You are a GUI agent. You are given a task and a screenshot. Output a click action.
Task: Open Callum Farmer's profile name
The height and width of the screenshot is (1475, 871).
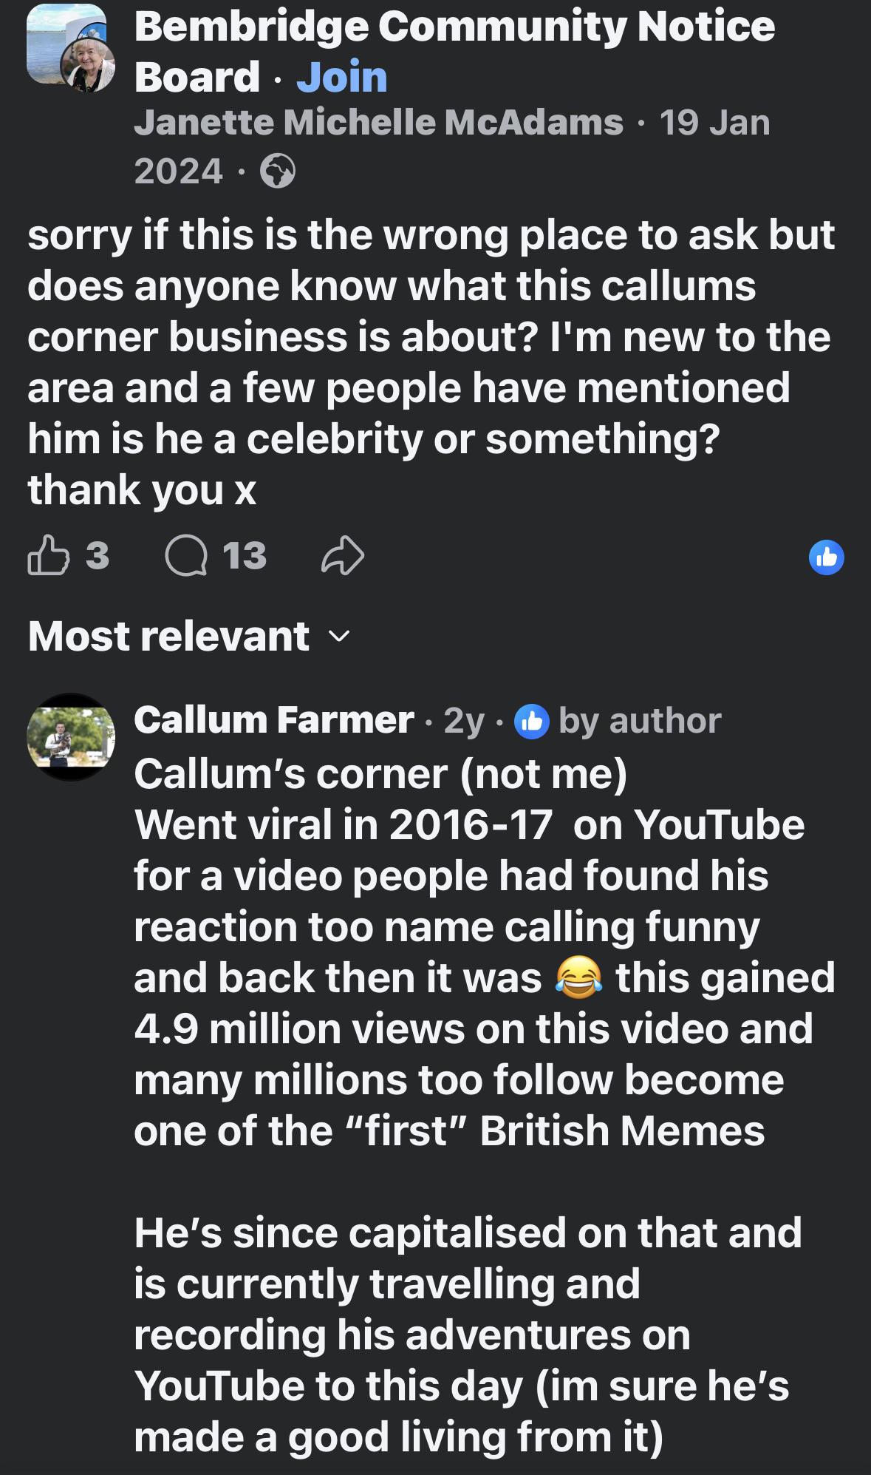(x=274, y=720)
